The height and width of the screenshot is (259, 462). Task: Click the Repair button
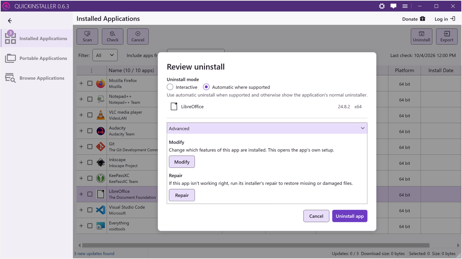[182, 195]
